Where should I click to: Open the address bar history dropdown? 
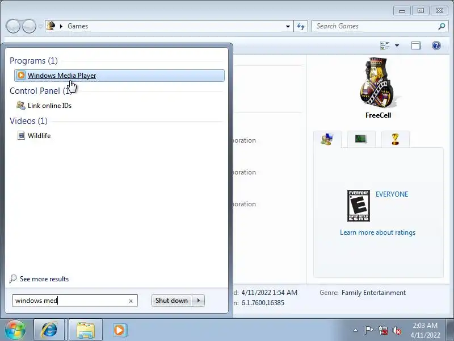pyautogui.click(x=288, y=26)
